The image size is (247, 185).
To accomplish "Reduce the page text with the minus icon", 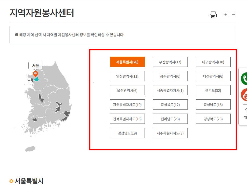I will point(234,14).
